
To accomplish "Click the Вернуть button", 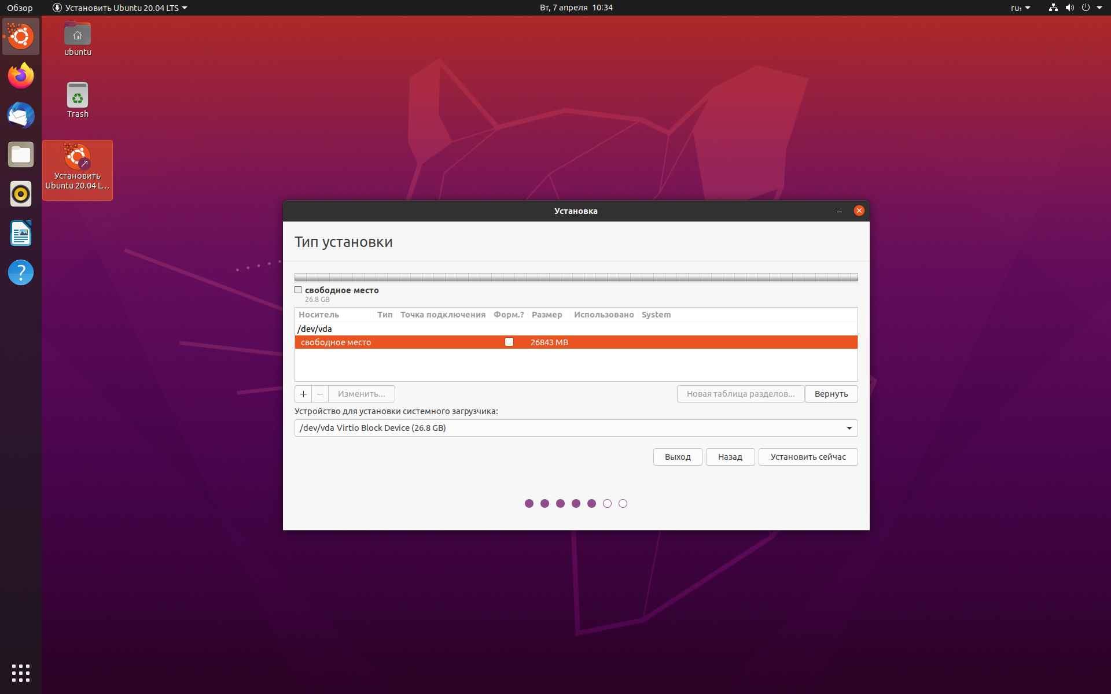I will point(832,394).
